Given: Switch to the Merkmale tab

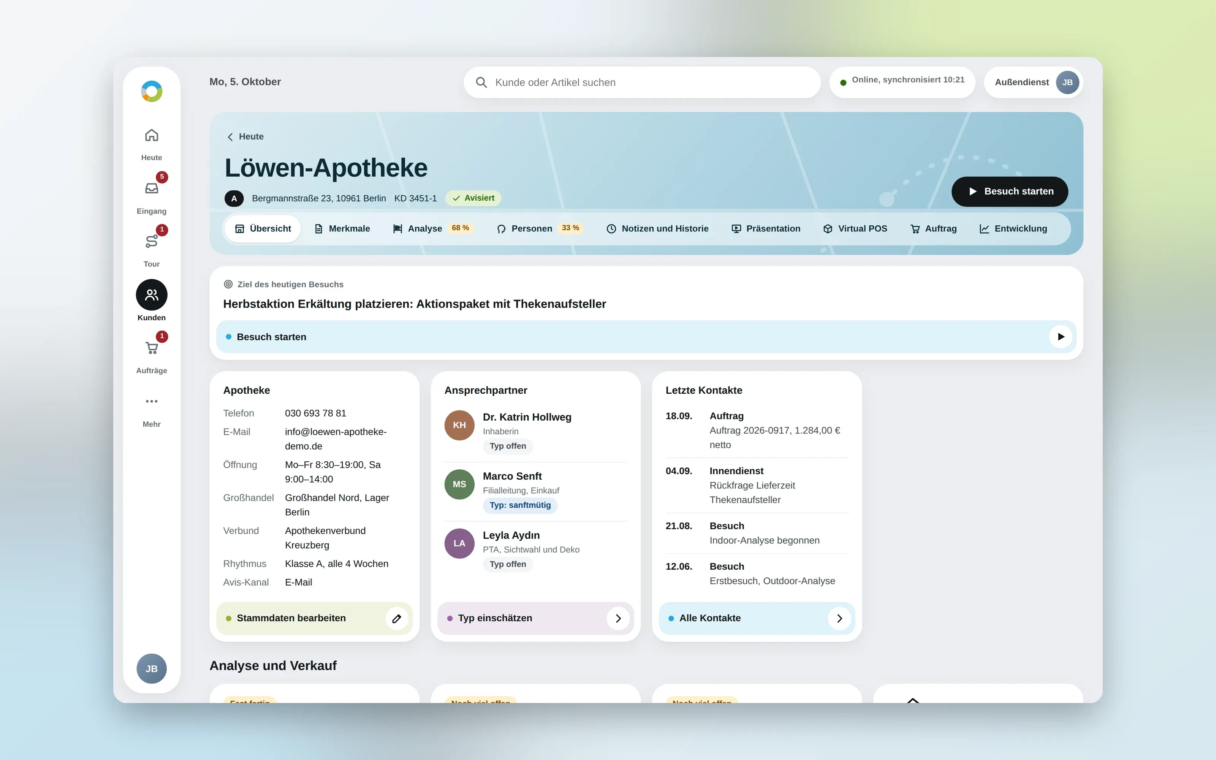Looking at the screenshot, I should point(342,229).
